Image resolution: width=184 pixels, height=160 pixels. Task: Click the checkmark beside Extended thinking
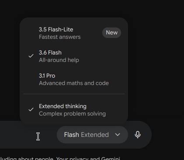click(31, 109)
